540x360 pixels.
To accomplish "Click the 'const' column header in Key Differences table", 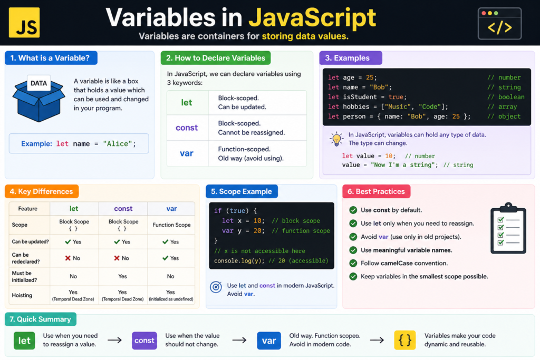I will 123,209.
